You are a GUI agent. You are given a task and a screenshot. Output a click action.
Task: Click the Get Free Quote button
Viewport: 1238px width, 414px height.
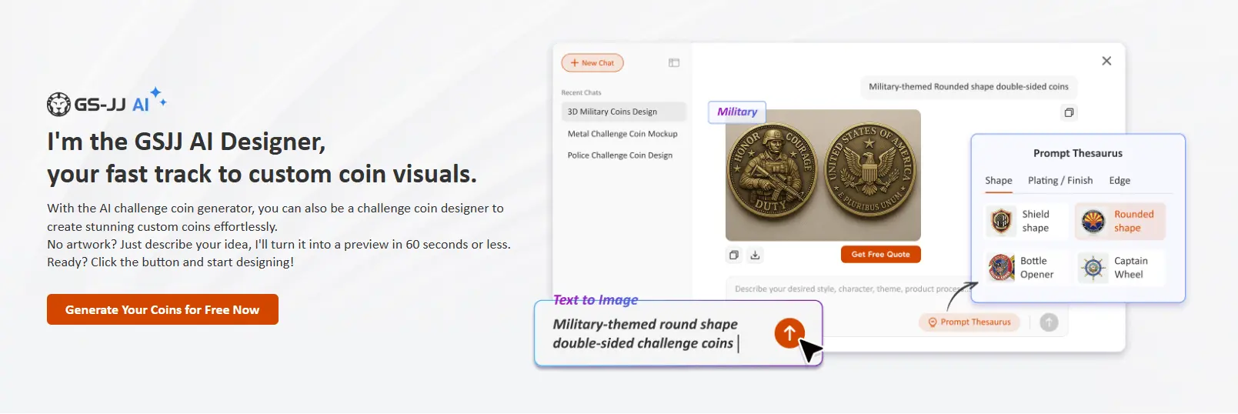(x=880, y=255)
